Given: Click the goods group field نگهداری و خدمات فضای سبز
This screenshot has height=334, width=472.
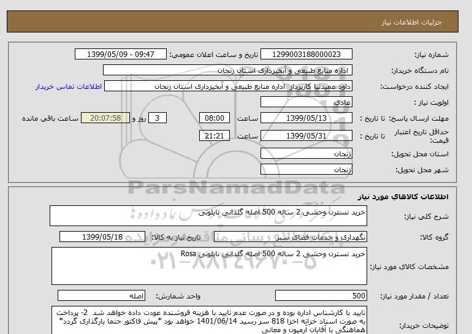Looking at the screenshot, I should pos(290,237).
